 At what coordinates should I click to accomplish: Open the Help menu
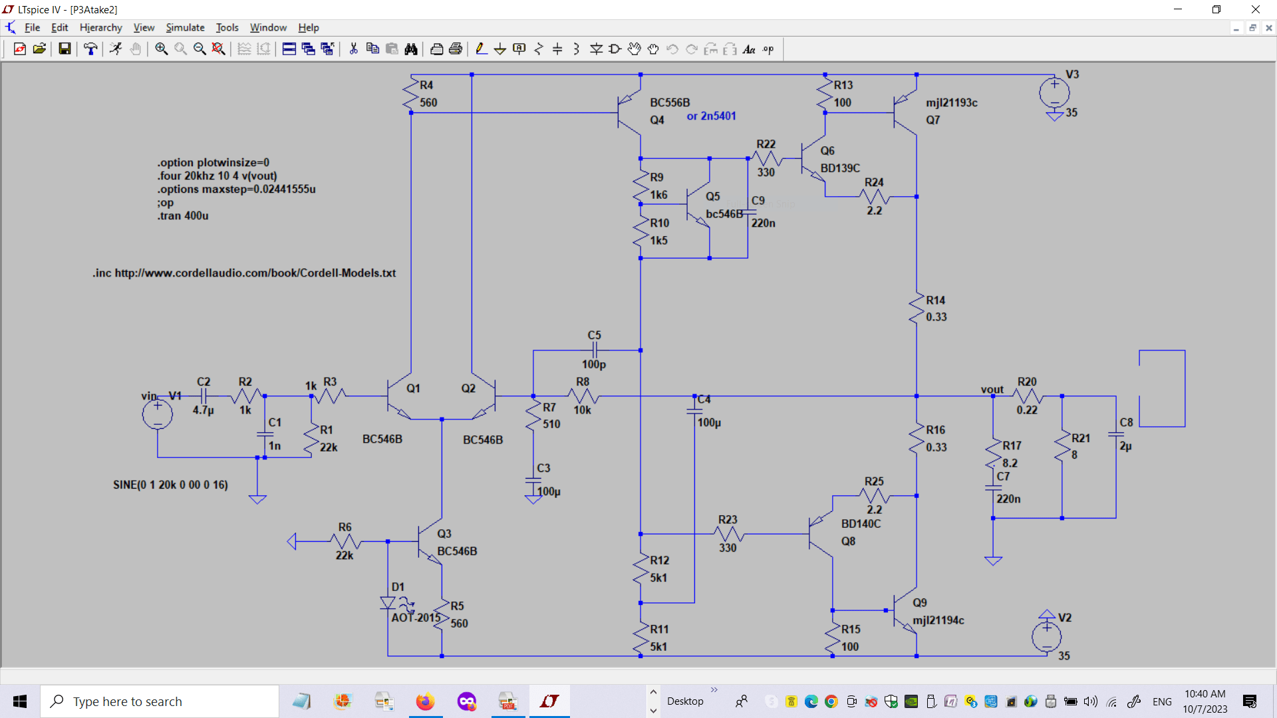click(308, 27)
